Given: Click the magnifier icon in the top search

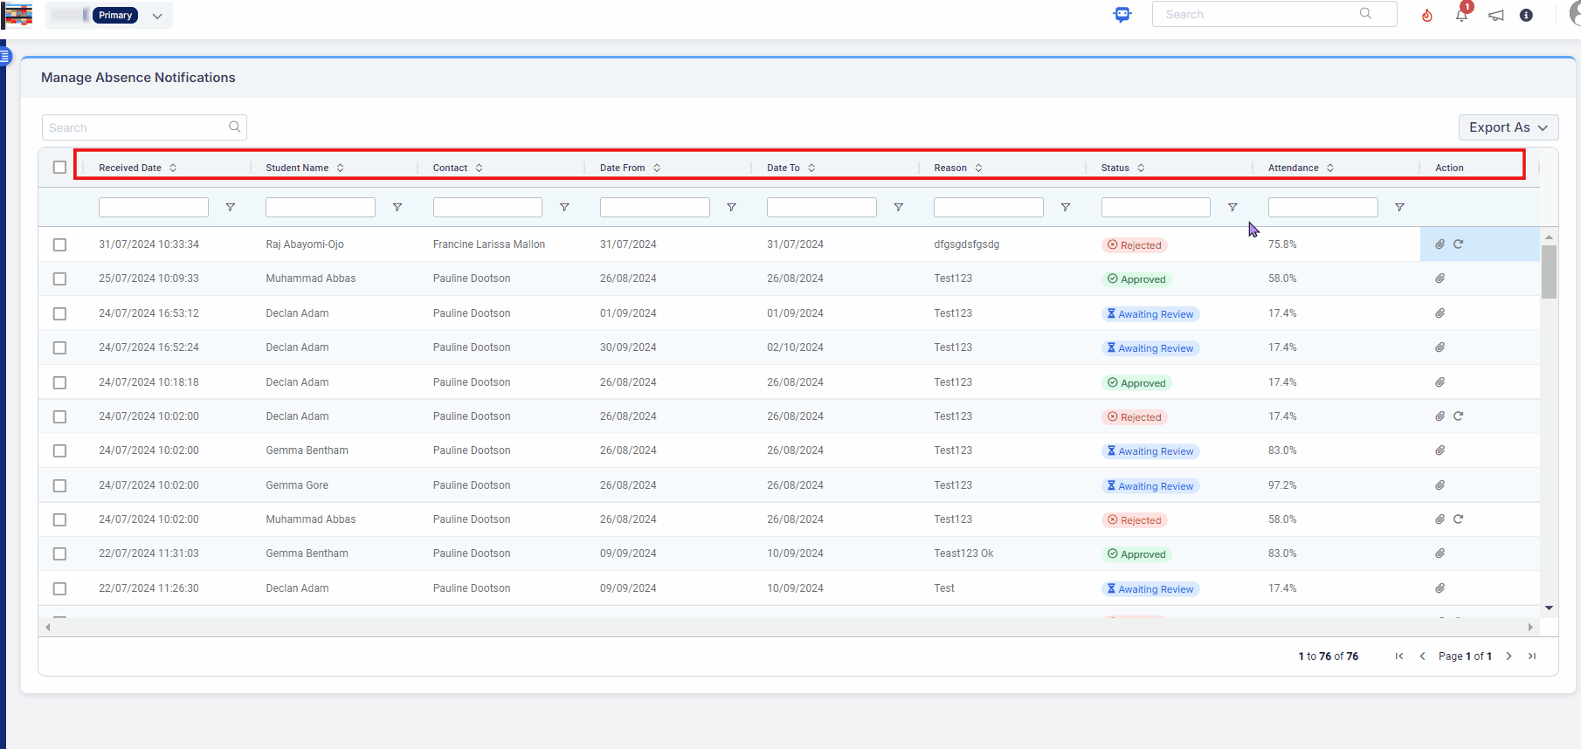Looking at the screenshot, I should click(1365, 13).
